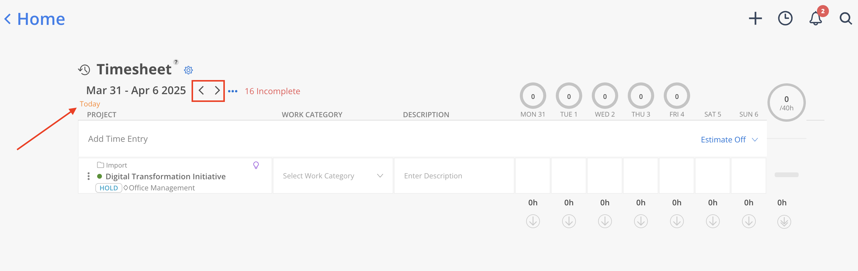Screen dimensions: 858x271
Task: Open the notifications bell
Action: pyautogui.click(x=815, y=19)
